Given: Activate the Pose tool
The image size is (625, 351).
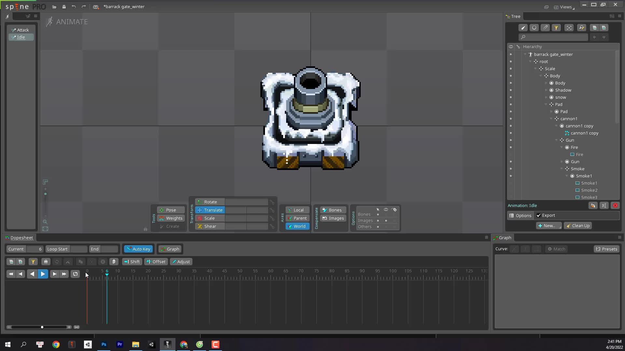Looking at the screenshot, I should [170, 210].
